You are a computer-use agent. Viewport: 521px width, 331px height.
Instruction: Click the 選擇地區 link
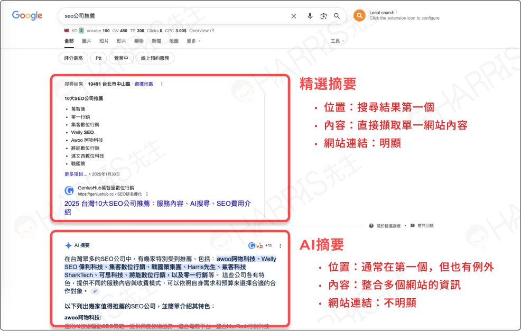[x=144, y=84]
